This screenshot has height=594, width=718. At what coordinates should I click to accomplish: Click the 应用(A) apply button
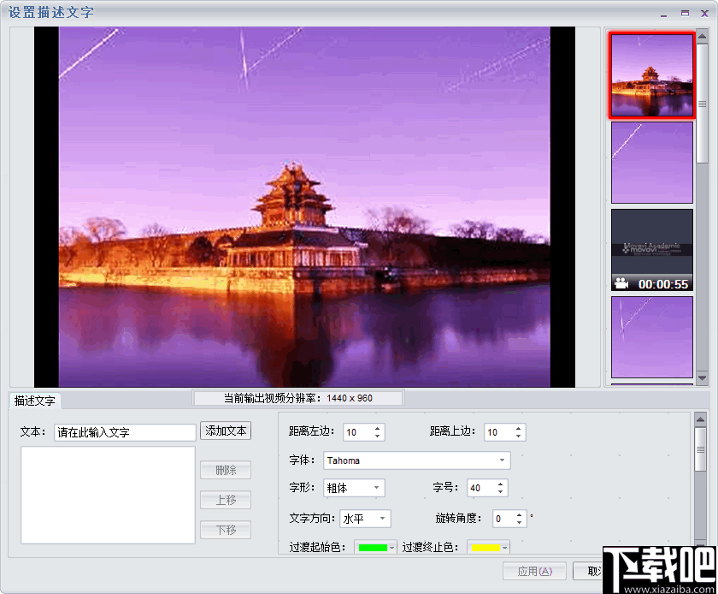(x=534, y=571)
